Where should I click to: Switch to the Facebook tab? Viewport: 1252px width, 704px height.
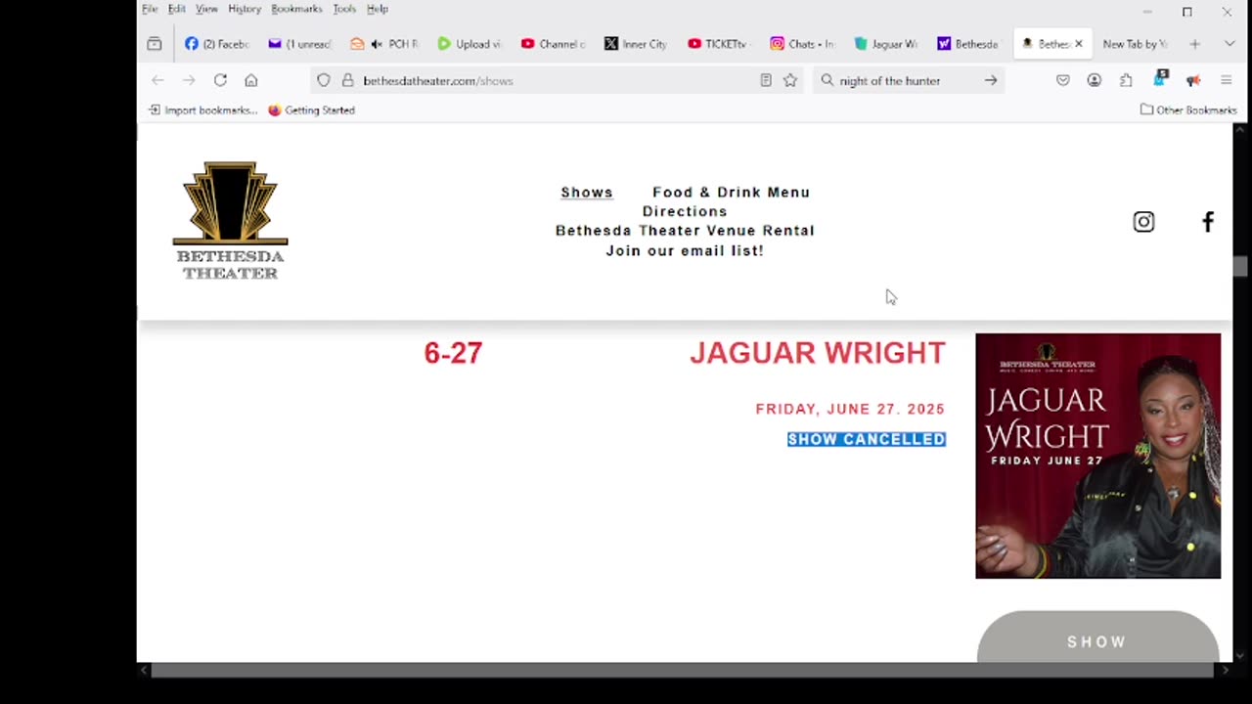tap(217, 44)
